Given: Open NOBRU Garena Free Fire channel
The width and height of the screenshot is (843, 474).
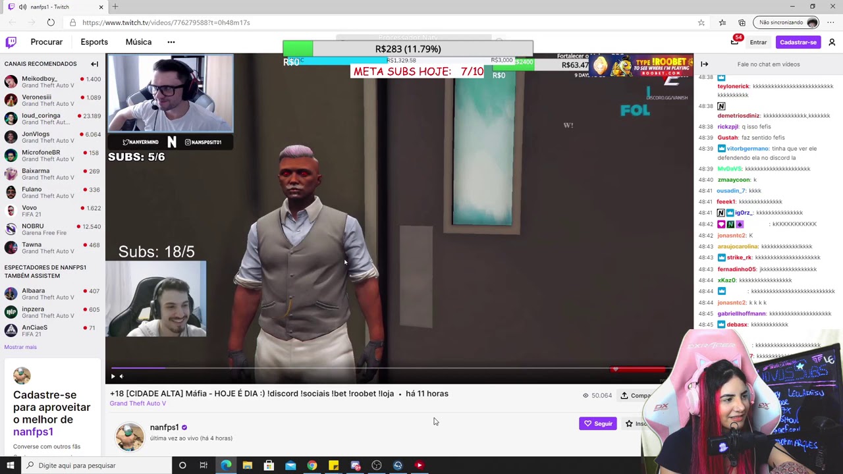Looking at the screenshot, I should point(53,229).
